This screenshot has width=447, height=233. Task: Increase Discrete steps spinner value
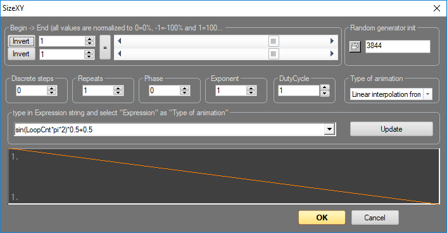[51, 89]
